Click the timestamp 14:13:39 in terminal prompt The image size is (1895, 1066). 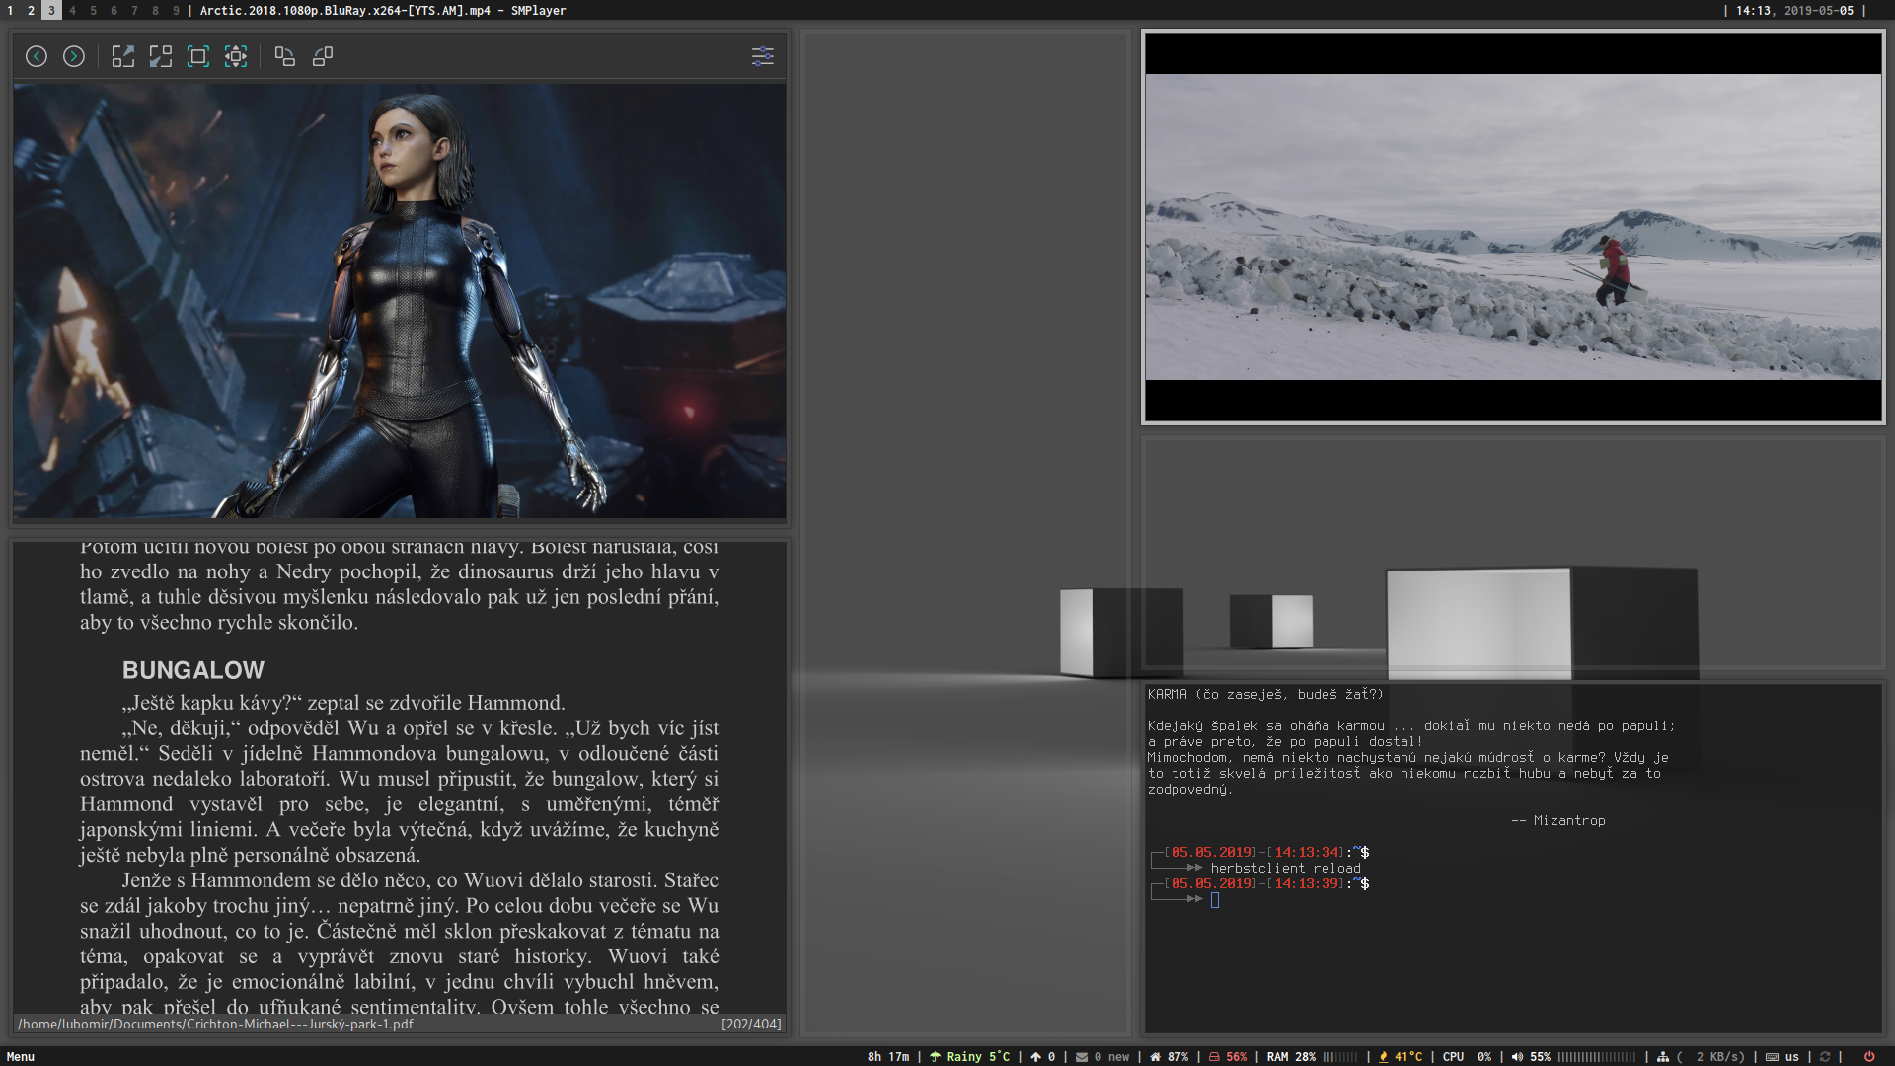[x=1306, y=883]
